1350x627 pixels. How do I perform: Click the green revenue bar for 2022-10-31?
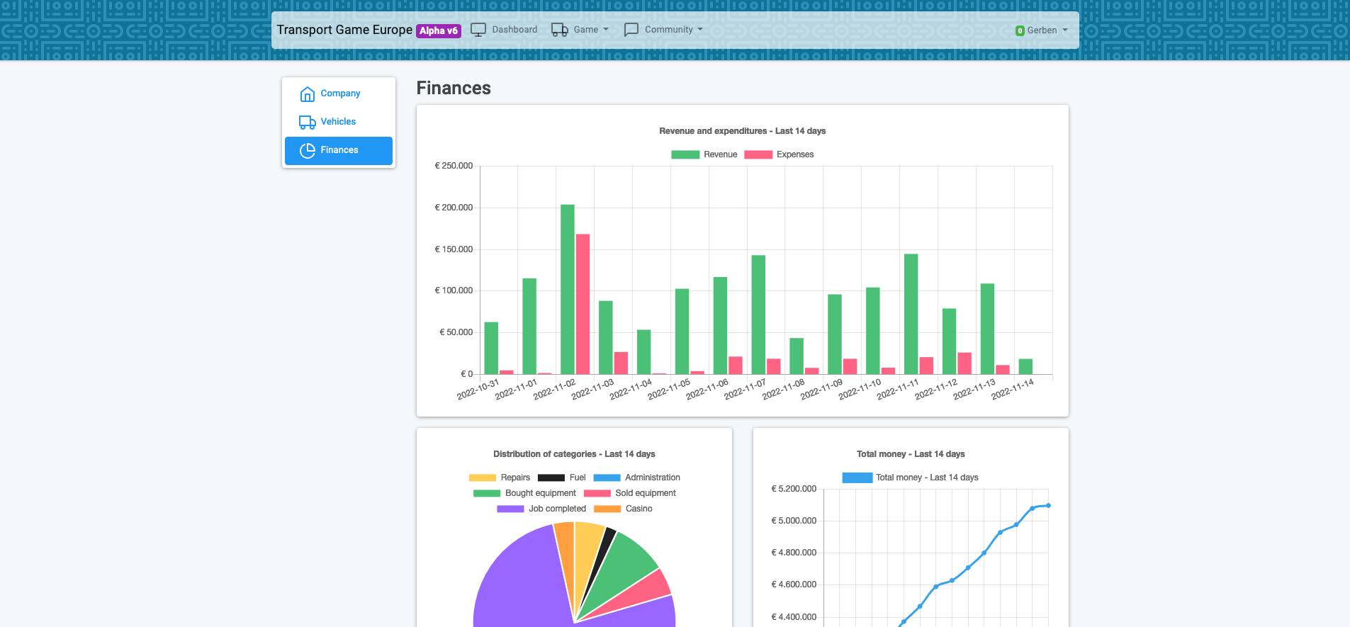tap(491, 348)
